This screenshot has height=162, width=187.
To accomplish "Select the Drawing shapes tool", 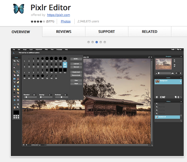I will 18,82.
